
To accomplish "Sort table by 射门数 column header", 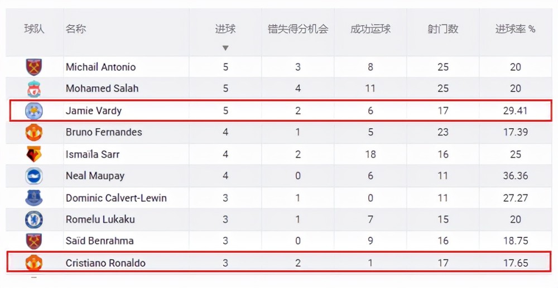I will [x=442, y=29].
